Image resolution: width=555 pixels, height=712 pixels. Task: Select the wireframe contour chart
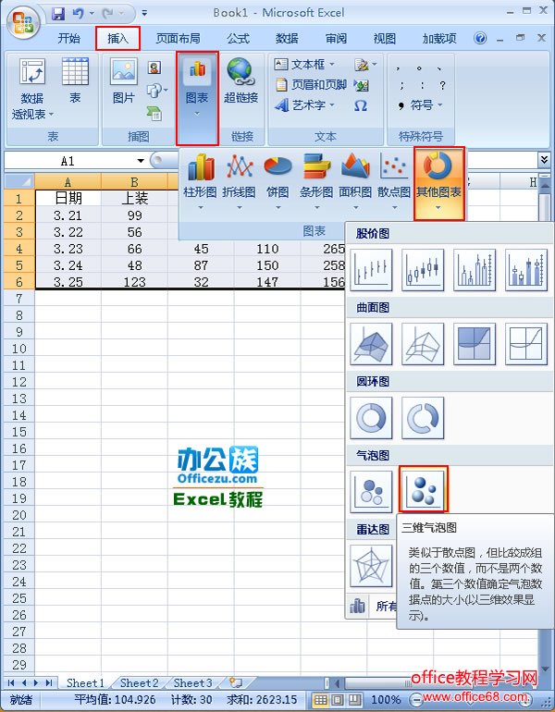[526, 344]
